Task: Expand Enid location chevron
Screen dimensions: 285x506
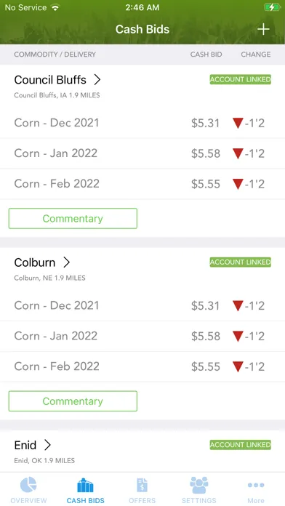Action: (x=47, y=445)
